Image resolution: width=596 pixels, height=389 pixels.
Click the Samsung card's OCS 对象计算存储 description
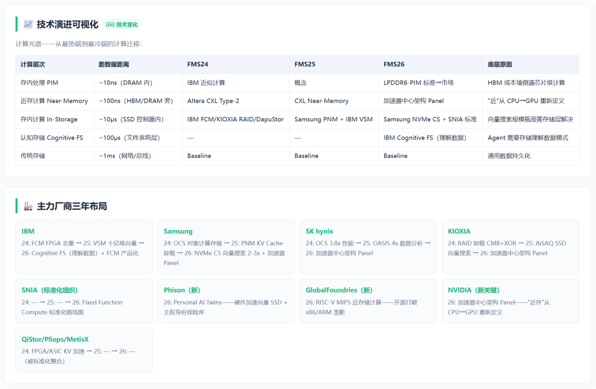pyautogui.click(x=224, y=253)
